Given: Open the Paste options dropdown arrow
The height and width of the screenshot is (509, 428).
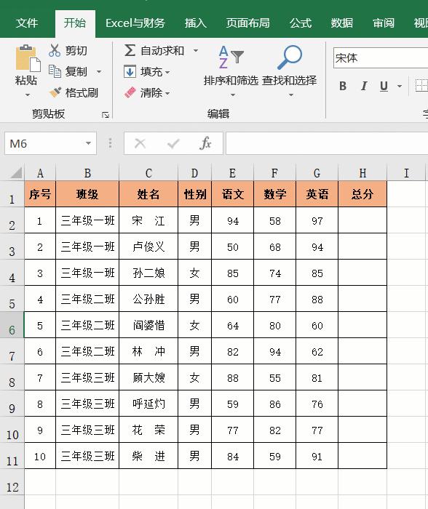Looking at the screenshot, I should [x=28, y=95].
